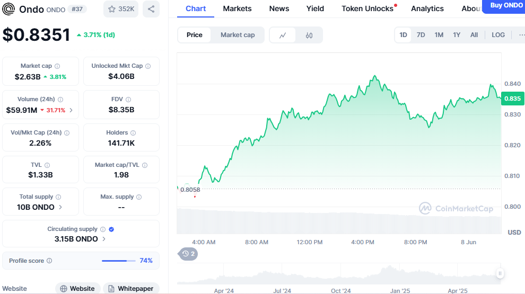Click the historical range navigator chart
525x294 pixels.
tap(339, 273)
